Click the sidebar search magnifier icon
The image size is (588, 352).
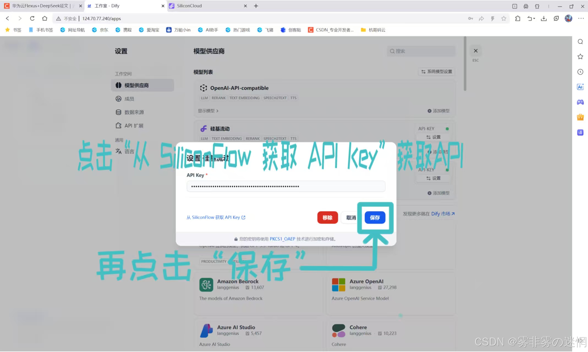tap(580, 42)
